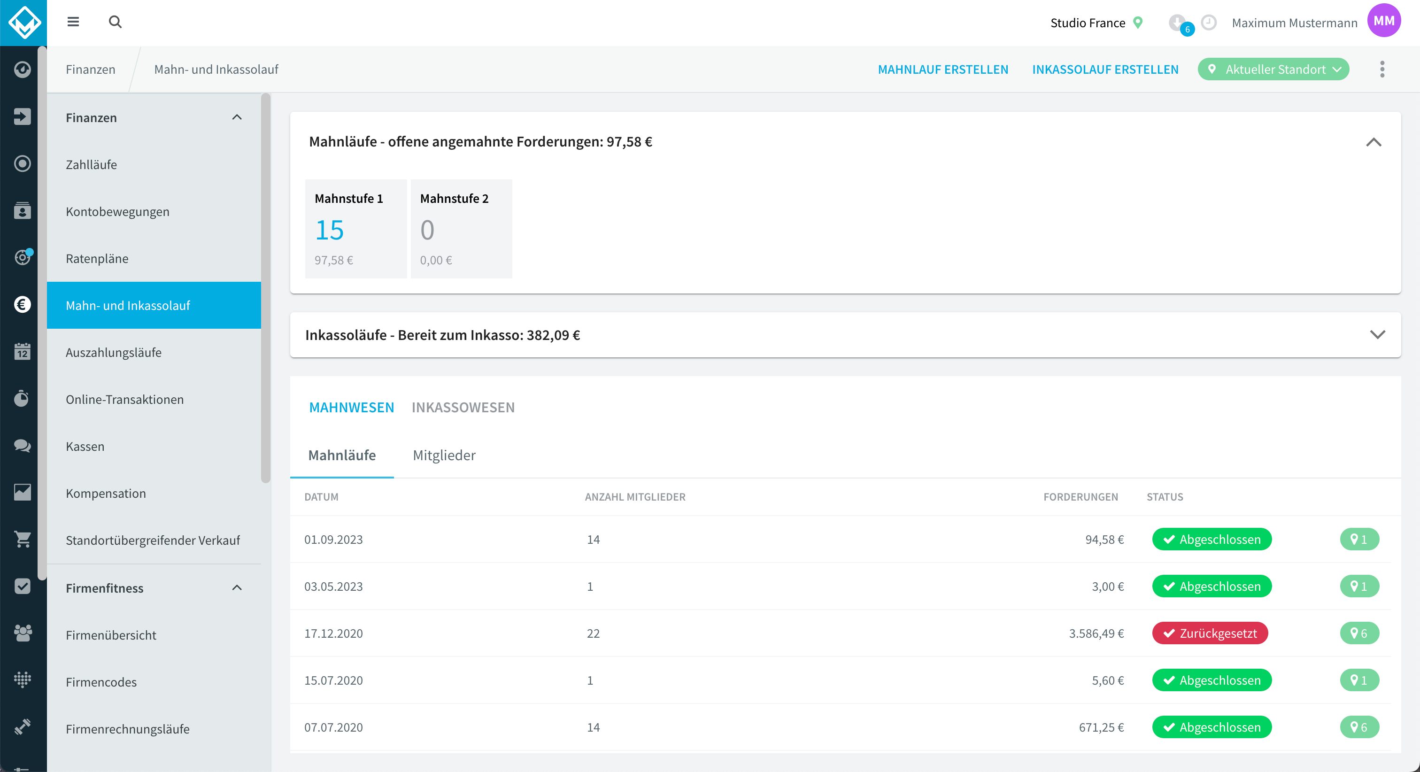Screen dimensions: 1420x772
Task: Open the chat bubbles sidebar icon
Action: 23,445
